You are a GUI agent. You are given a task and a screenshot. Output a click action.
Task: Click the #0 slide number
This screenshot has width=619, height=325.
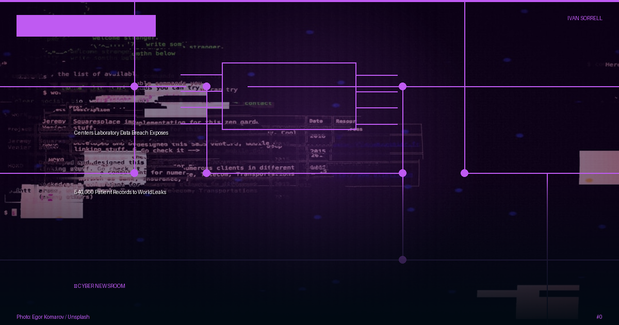click(599, 317)
